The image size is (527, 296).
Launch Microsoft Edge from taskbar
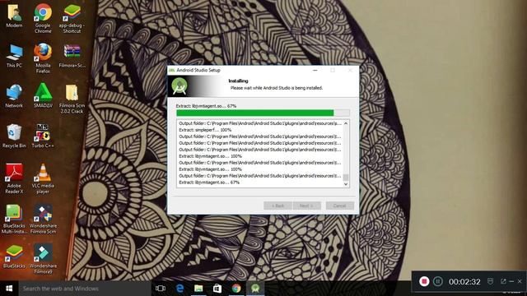click(x=180, y=289)
